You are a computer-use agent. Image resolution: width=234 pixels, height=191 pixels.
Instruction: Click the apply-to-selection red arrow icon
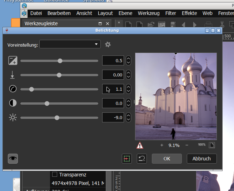pyautogui.click(x=127, y=159)
